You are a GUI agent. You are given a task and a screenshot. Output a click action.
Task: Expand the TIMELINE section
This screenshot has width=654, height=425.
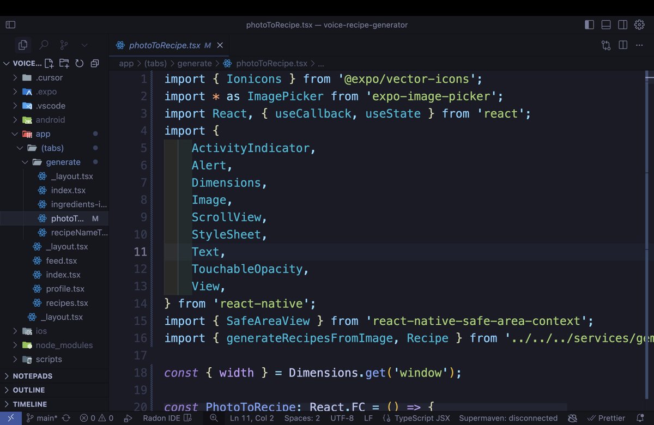pos(55,404)
